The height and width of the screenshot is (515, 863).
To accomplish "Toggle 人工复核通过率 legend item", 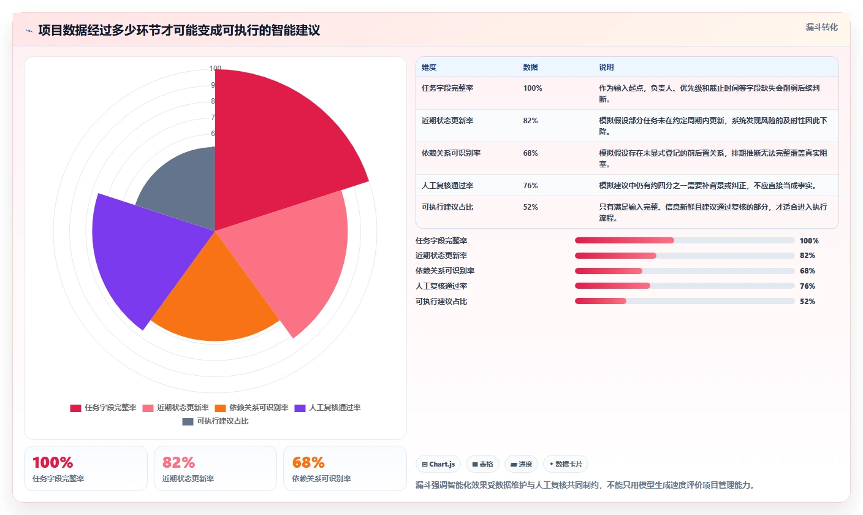I will pyautogui.click(x=327, y=408).
